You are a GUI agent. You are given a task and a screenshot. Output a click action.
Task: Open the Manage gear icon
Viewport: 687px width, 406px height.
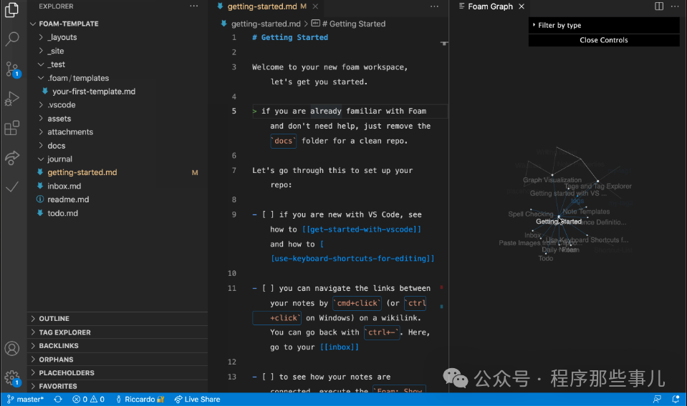tap(12, 378)
